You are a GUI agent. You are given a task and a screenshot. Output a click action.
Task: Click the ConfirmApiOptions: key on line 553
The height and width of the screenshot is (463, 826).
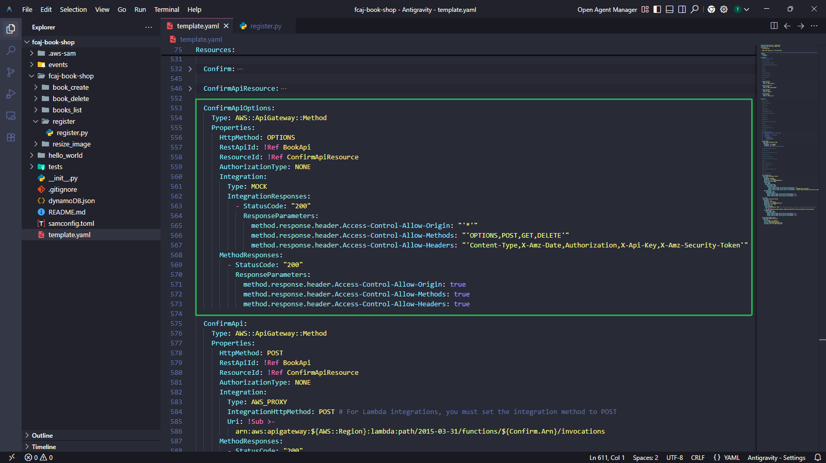239,108
